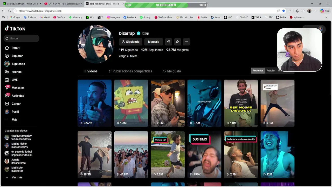Open the Friends section
Viewport: 332px width, 187px height.
click(x=13, y=72)
